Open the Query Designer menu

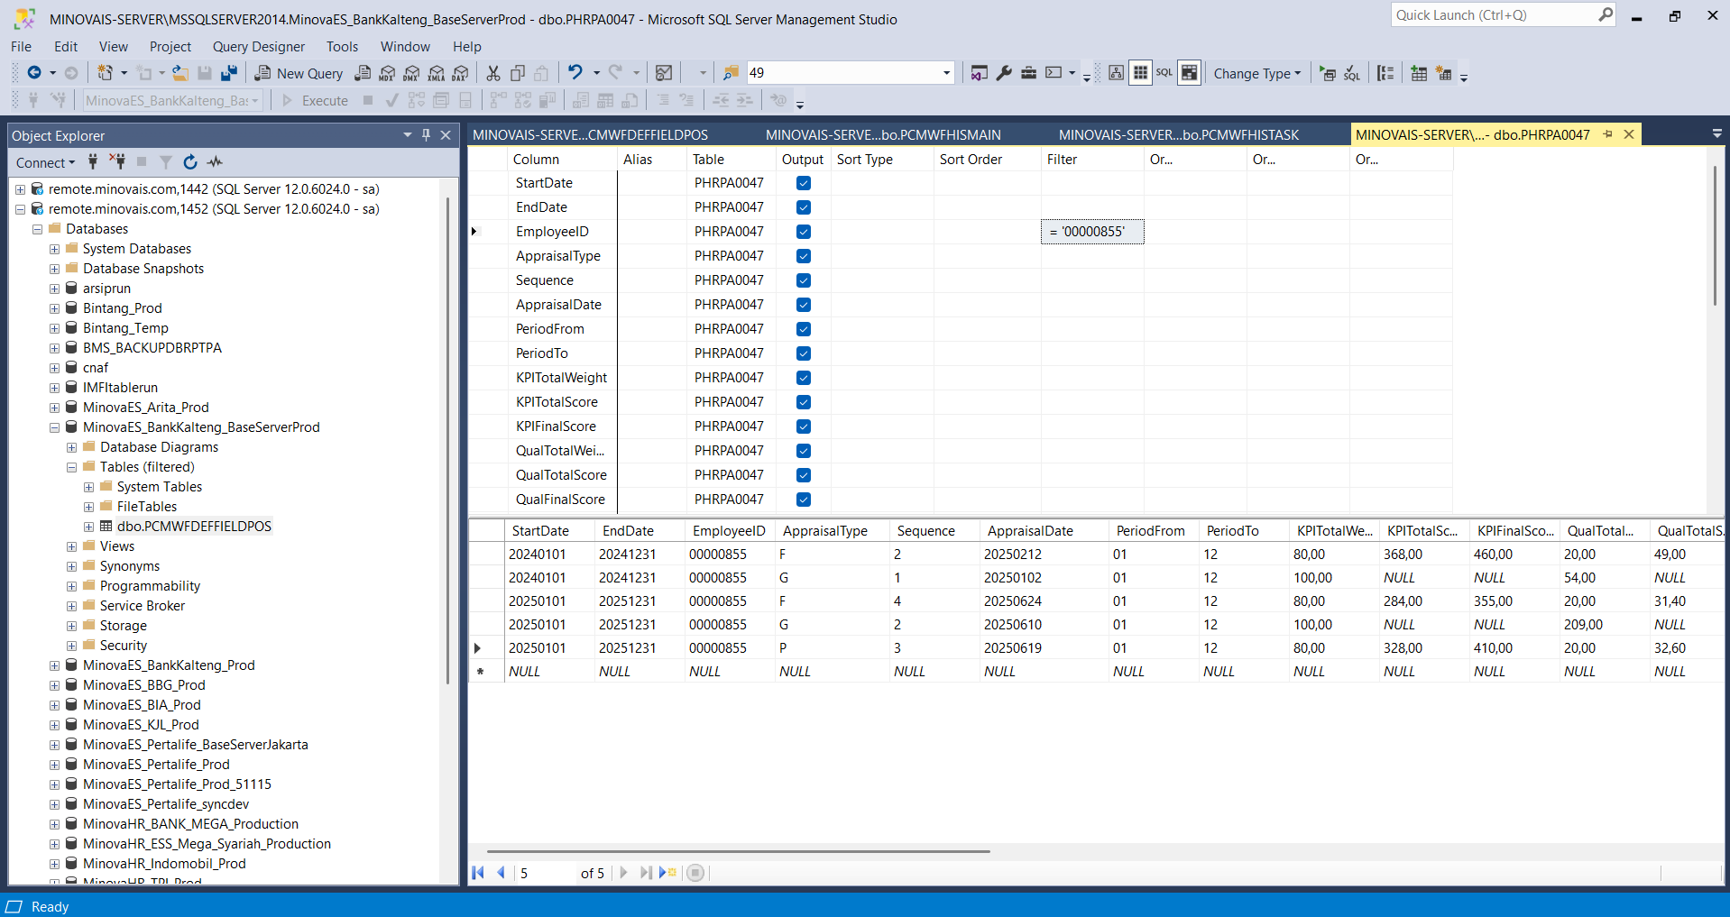pos(259,47)
